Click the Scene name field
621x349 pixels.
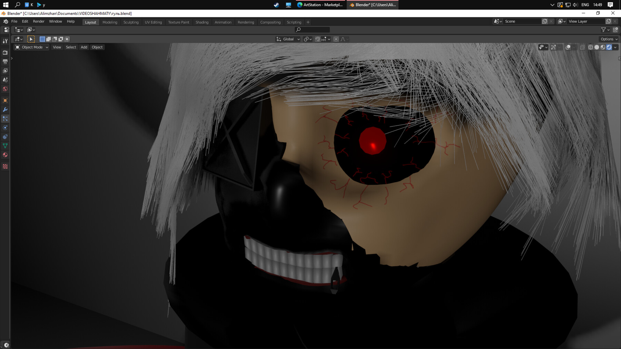click(522, 21)
